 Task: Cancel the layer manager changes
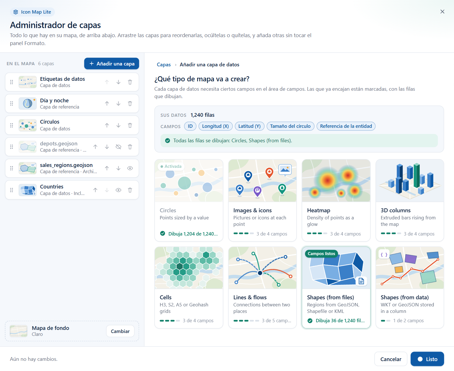(x=391, y=359)
